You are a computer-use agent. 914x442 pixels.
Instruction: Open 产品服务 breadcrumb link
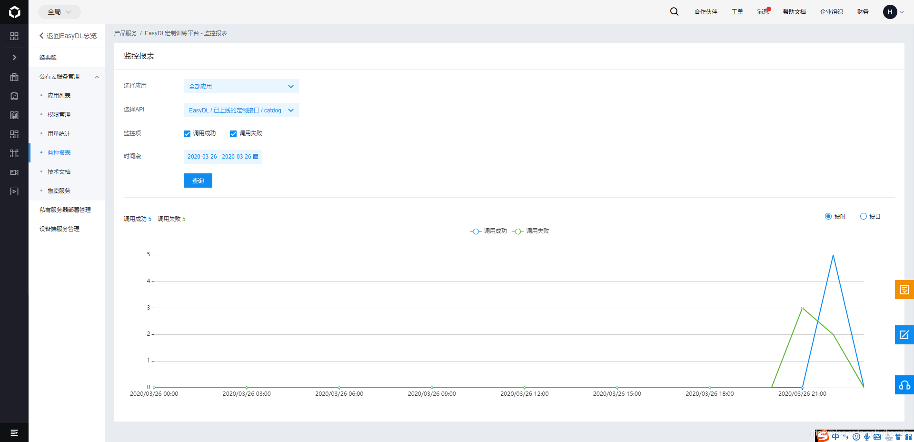[x=126, y=33]
